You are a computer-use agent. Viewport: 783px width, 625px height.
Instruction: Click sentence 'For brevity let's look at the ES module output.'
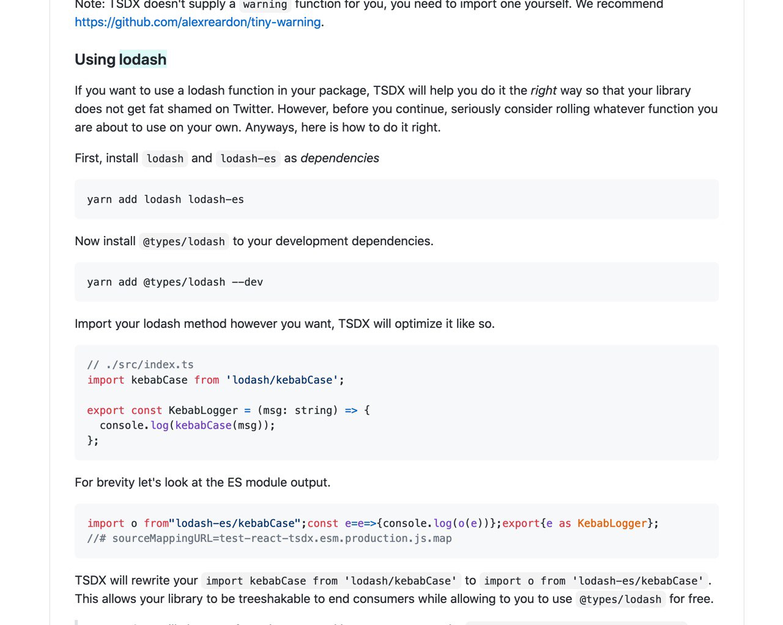202,483
